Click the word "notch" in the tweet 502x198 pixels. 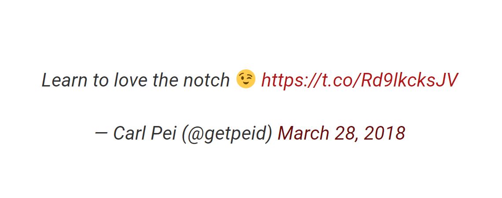click(207, 80)
